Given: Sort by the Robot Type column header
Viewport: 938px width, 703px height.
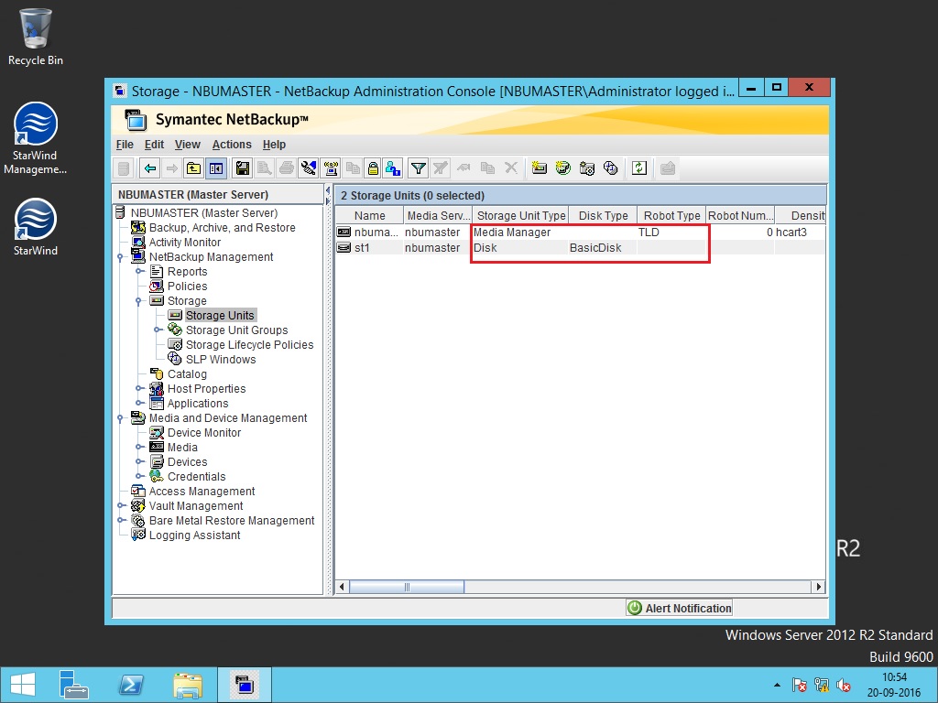Looking at the screenshot, I should click(x=671, y=216).
